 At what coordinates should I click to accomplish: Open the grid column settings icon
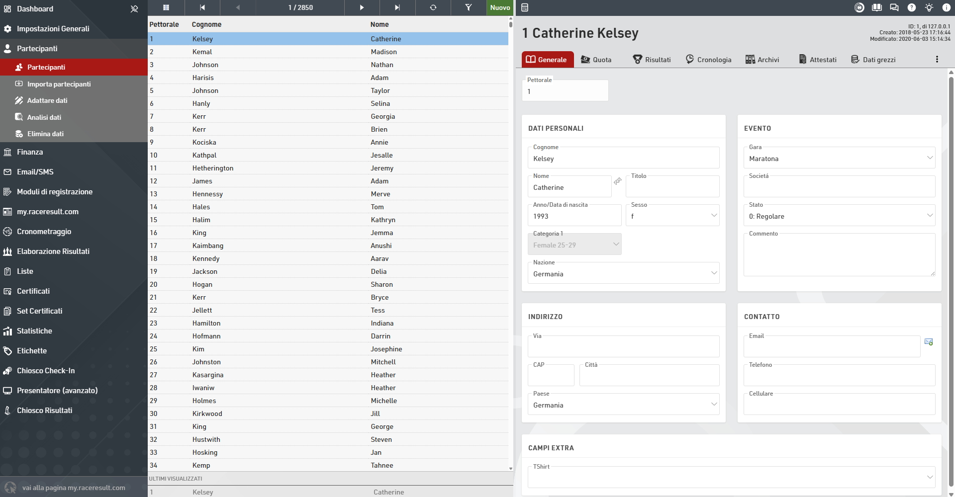166,7
